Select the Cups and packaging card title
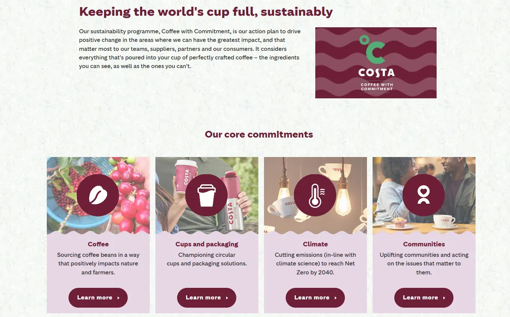The image size is (510, 317). 206,244
